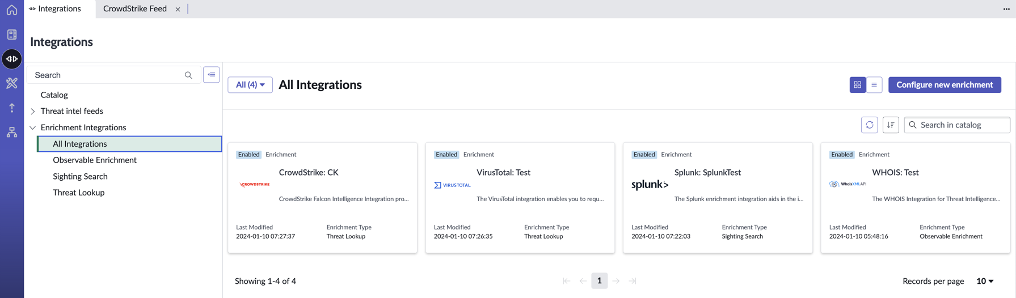
Task: Open the crossed tools icon in sidebar
Action: tap(12, 83)
